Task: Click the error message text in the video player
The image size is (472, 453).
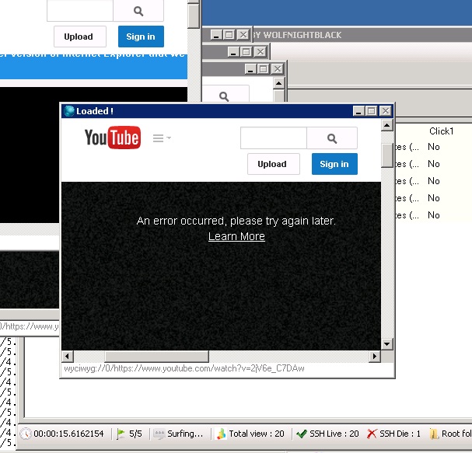Action: 236,221
